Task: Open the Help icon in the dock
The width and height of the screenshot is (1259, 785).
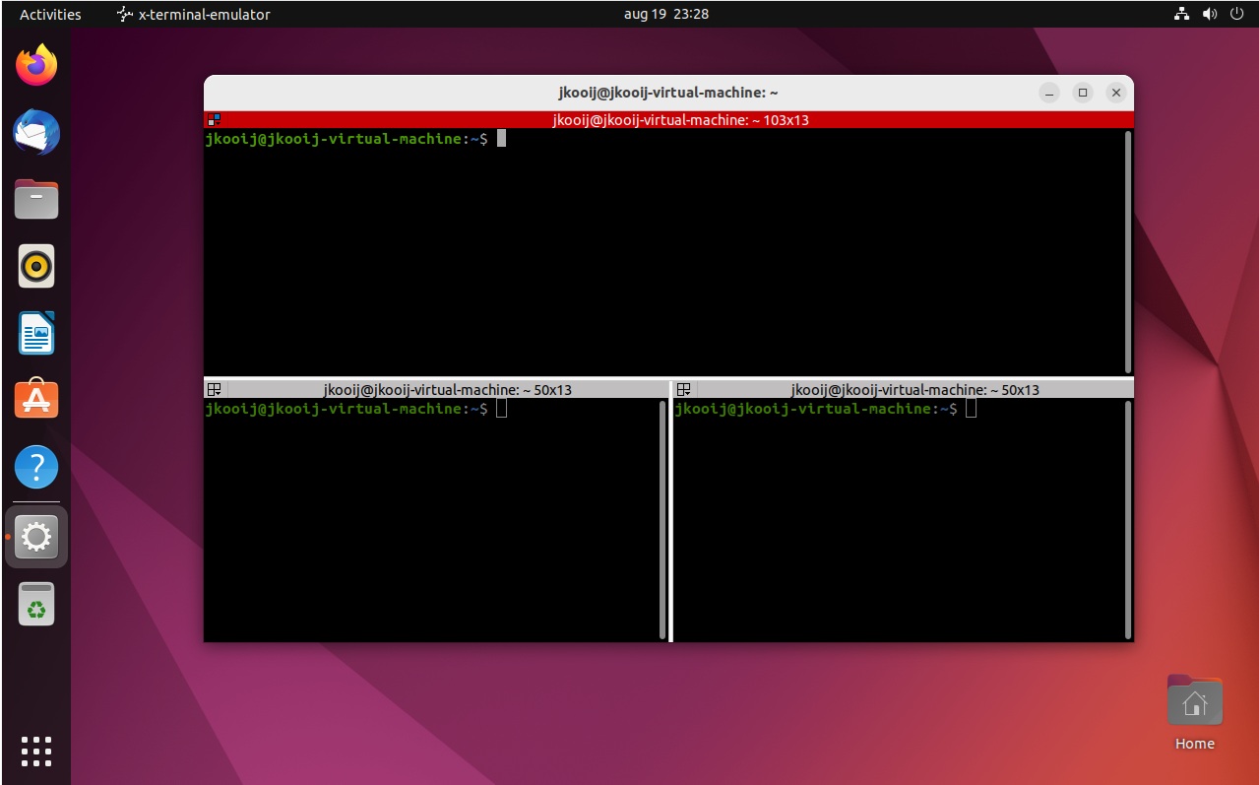Action: click(36, 467)
